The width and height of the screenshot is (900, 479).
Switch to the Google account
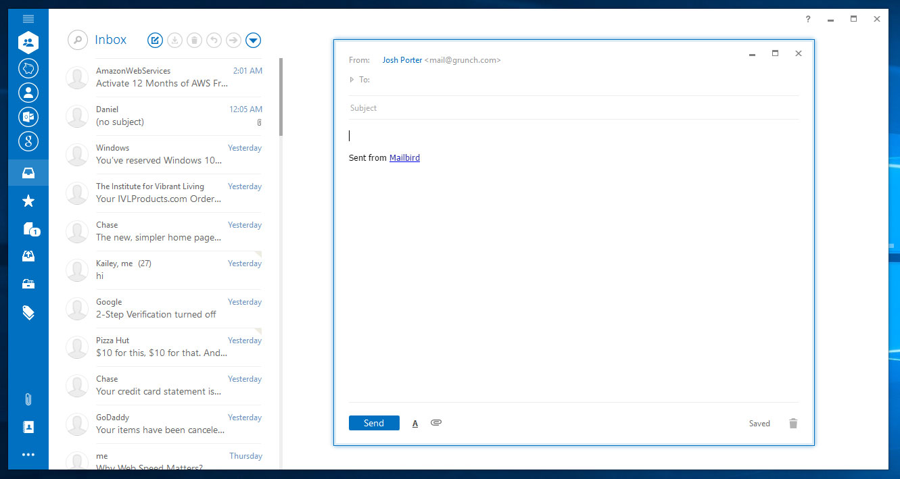(x=28, y=141)
